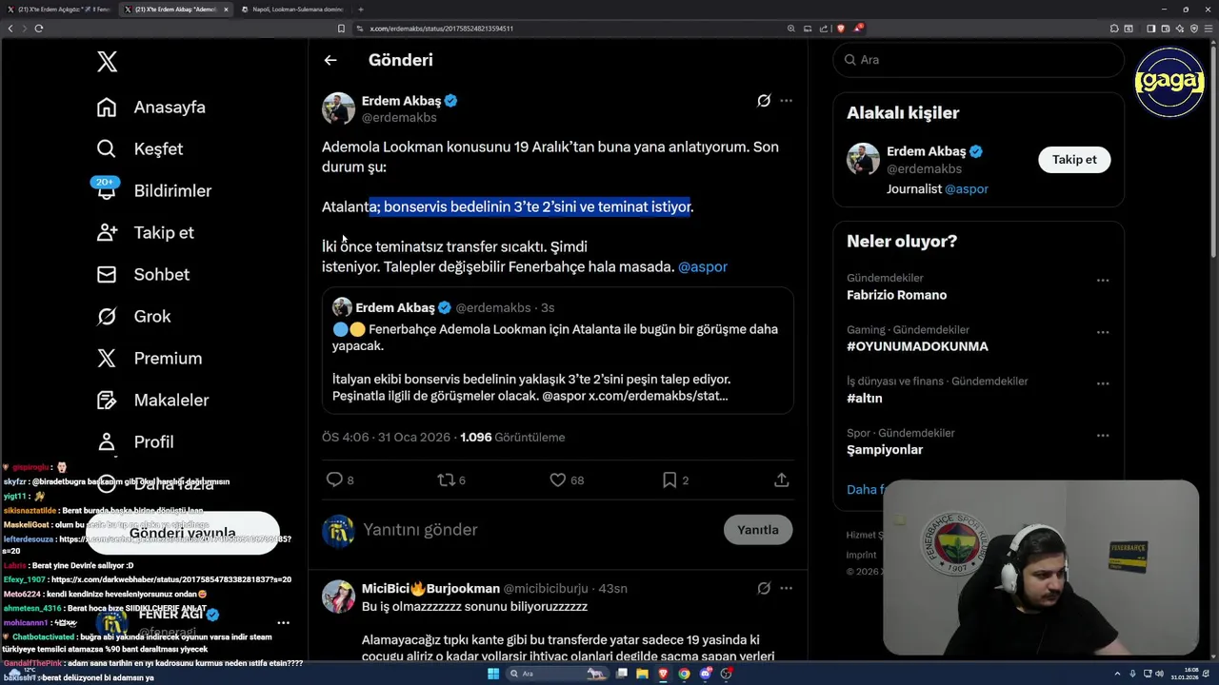Open Profil in sidebar

[135, 442]
